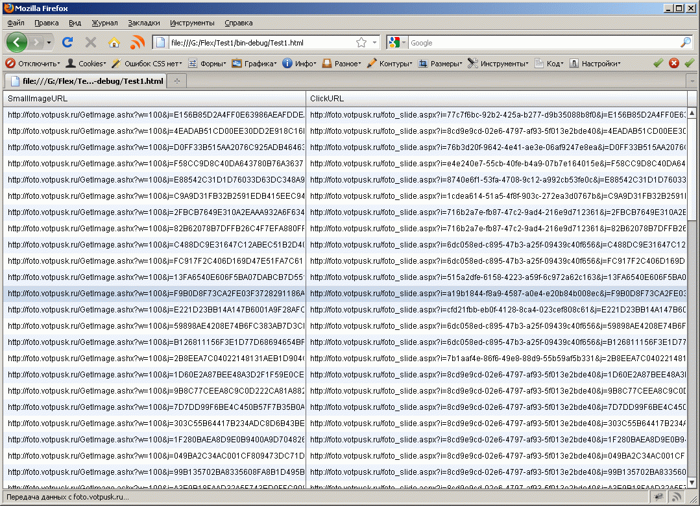Click ClickURL cell with i=515a2dfe-6158

click(497, 277)
